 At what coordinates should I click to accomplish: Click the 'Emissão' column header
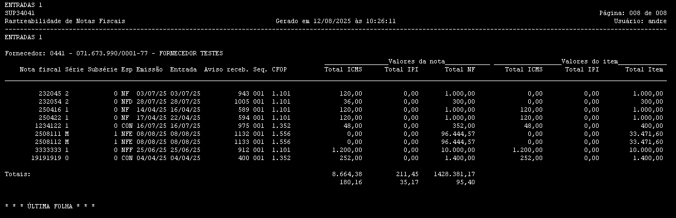tap(149, 69)
